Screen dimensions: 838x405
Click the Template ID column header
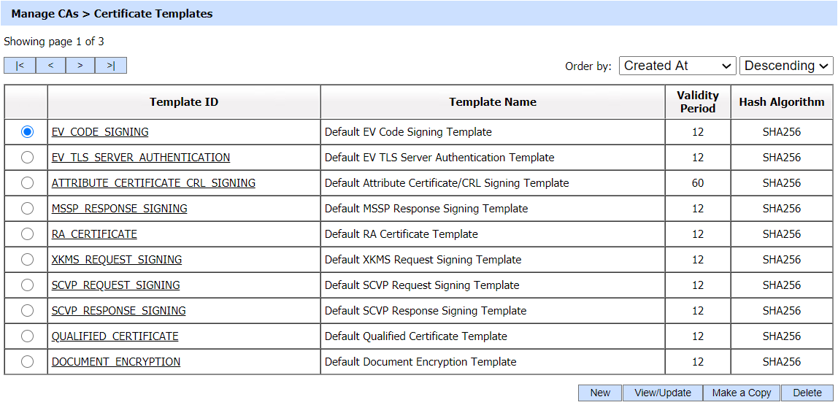[184, 102]
